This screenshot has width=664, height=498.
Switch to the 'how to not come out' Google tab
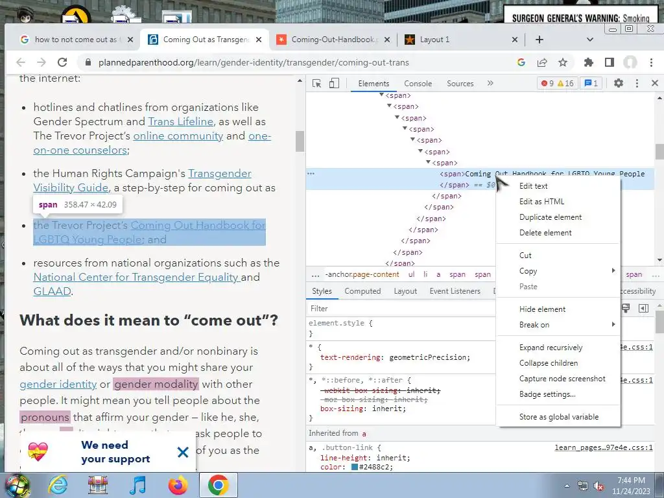(x=77, y=40)
